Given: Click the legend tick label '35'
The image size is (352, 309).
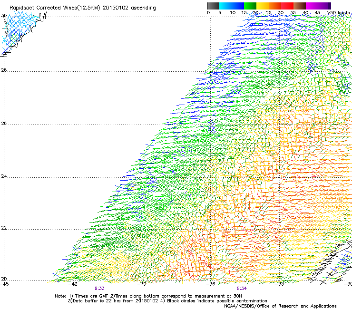Looking at the screenshot, I should [293, 13].
